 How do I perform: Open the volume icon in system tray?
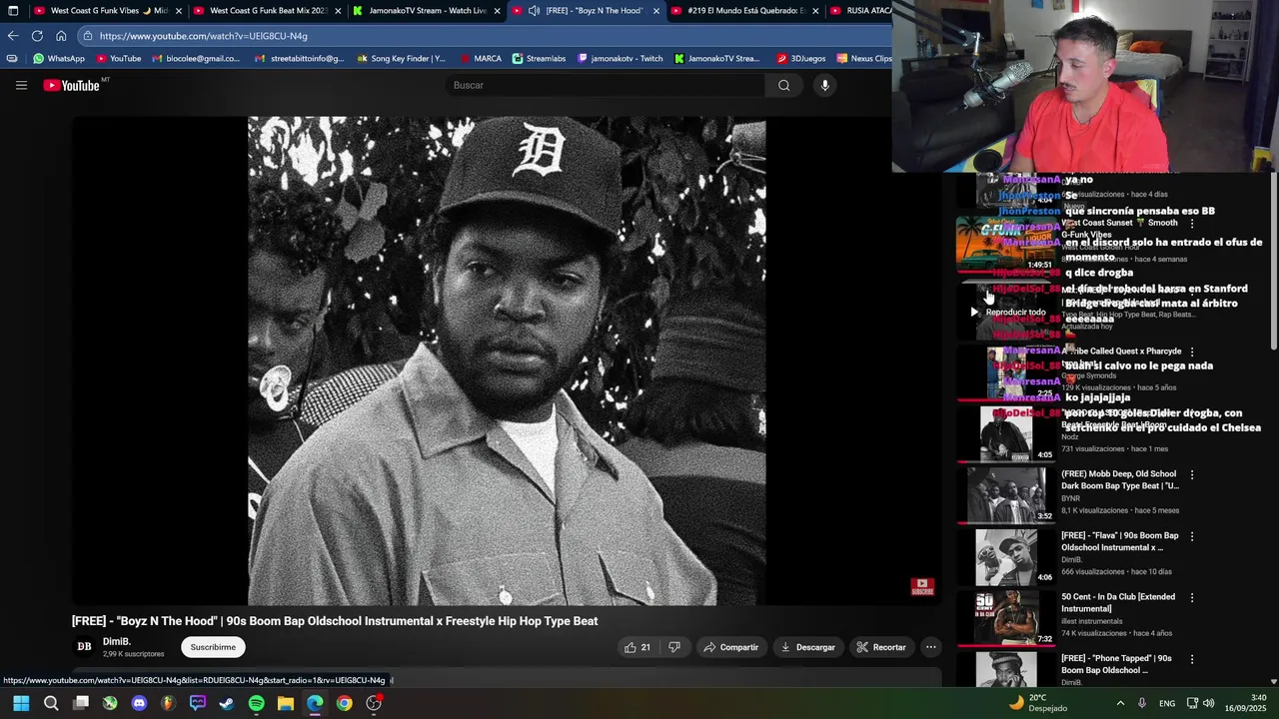(1208, 703)
